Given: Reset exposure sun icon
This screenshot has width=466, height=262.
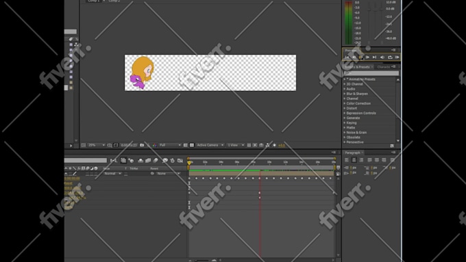Looking at the screenshot, I should coord(274,145).
